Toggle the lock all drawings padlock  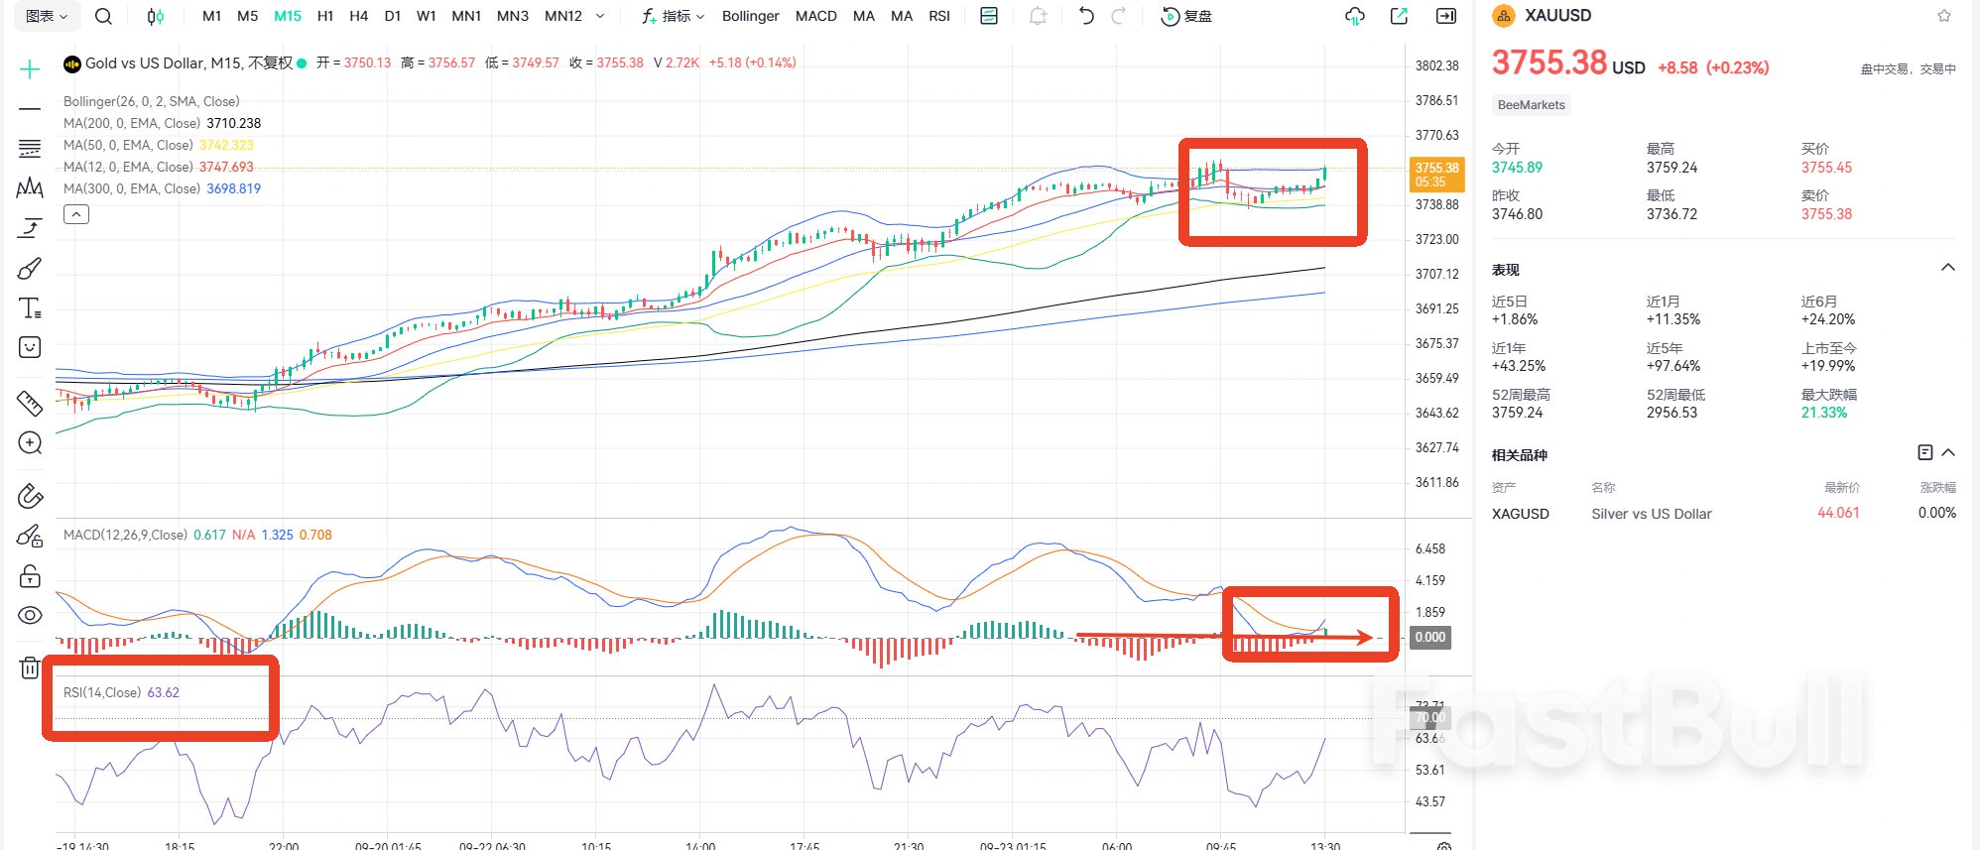point(30,576)
